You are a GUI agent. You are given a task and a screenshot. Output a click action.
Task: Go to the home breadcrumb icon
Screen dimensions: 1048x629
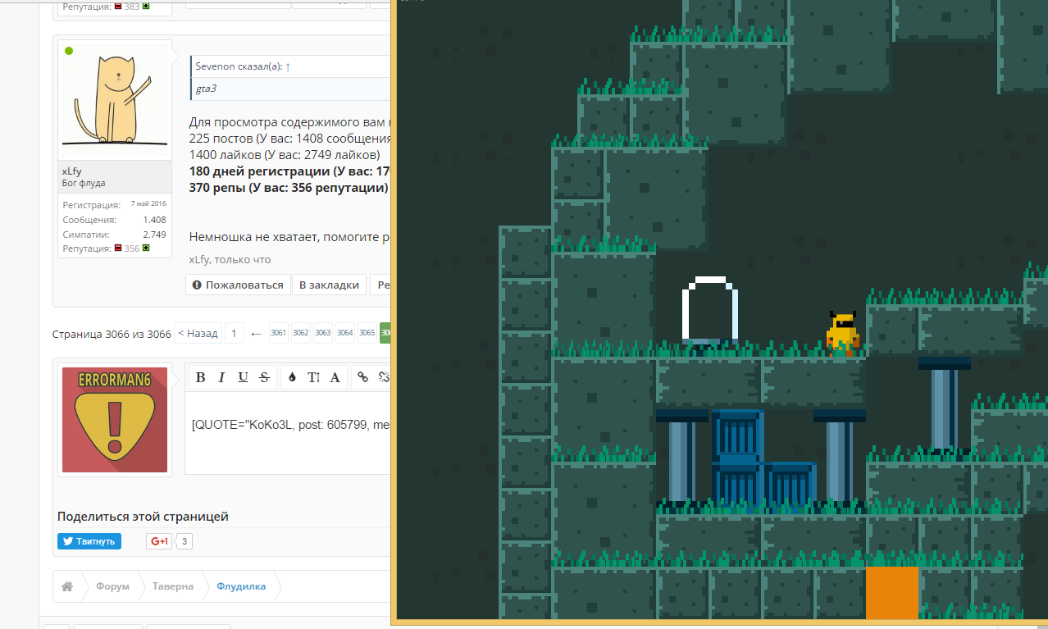coord(67,586)
